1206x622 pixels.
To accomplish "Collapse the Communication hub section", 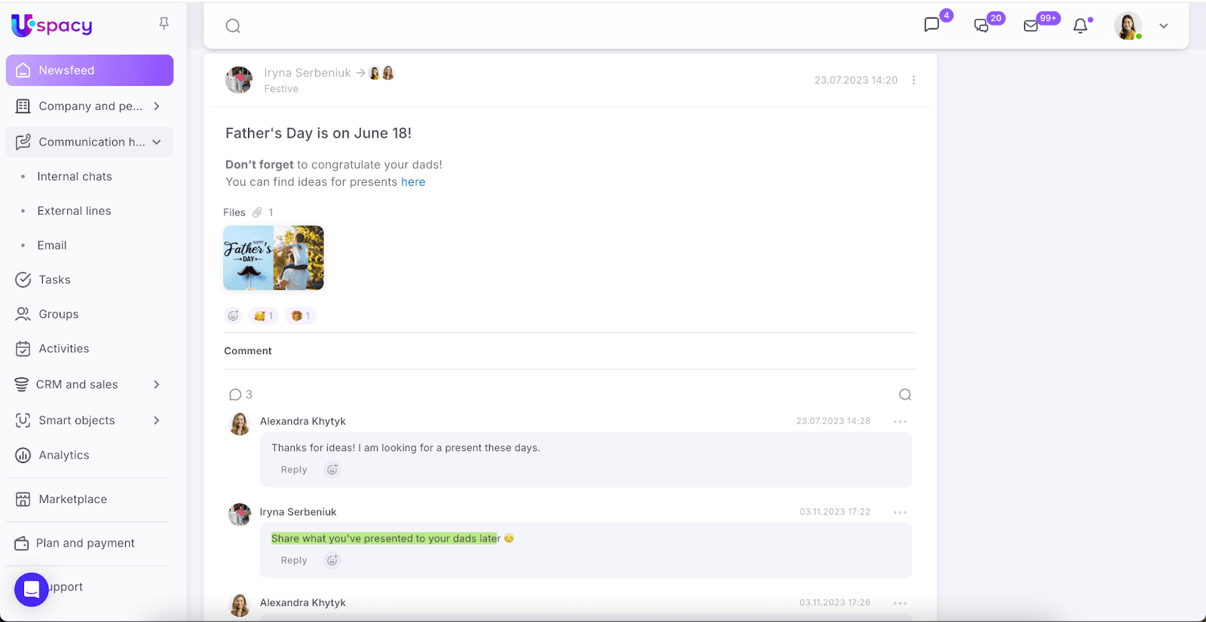I will pyautogui.click(x=157, y=142).
